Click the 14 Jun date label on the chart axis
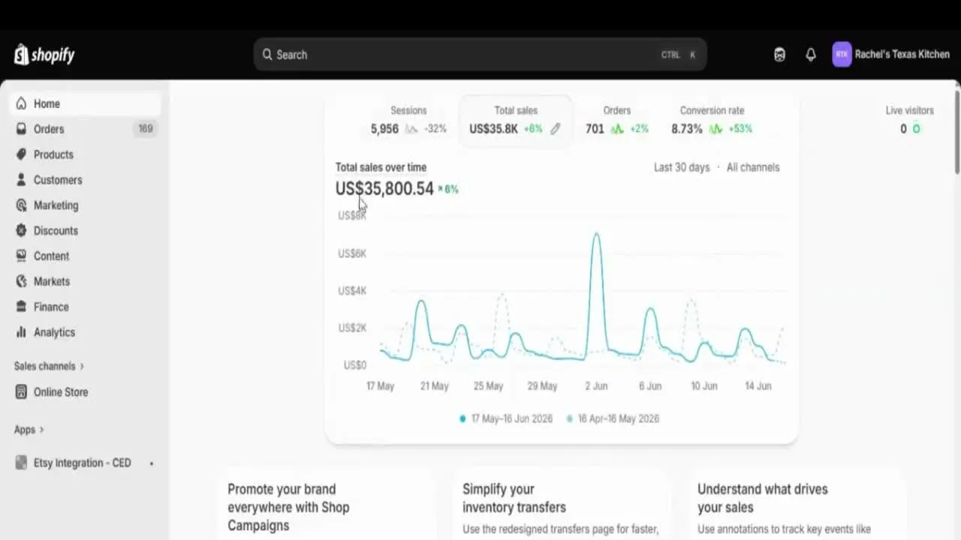This screenshot has height=540, width=961. click(758, 386)
